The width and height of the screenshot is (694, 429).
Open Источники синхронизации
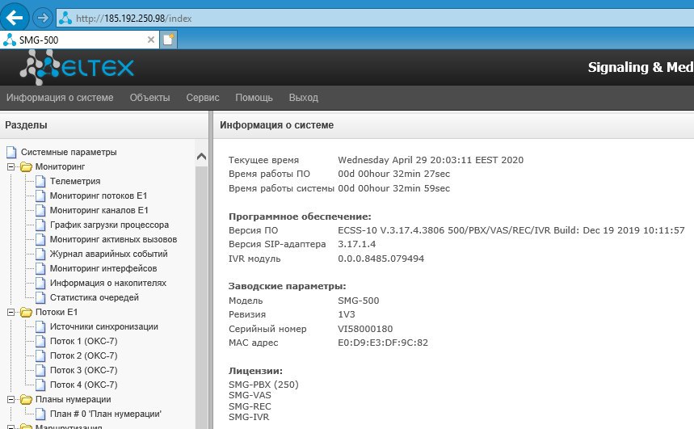click(104, 326)
